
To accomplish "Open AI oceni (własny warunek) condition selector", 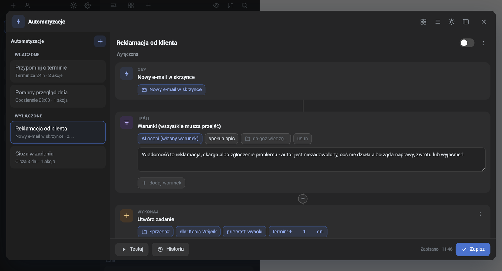I will tap(170, 139).
